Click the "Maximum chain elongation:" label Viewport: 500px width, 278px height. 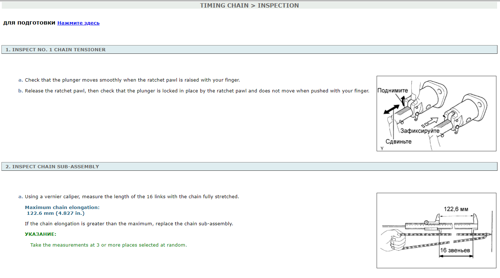coord(62,208)
